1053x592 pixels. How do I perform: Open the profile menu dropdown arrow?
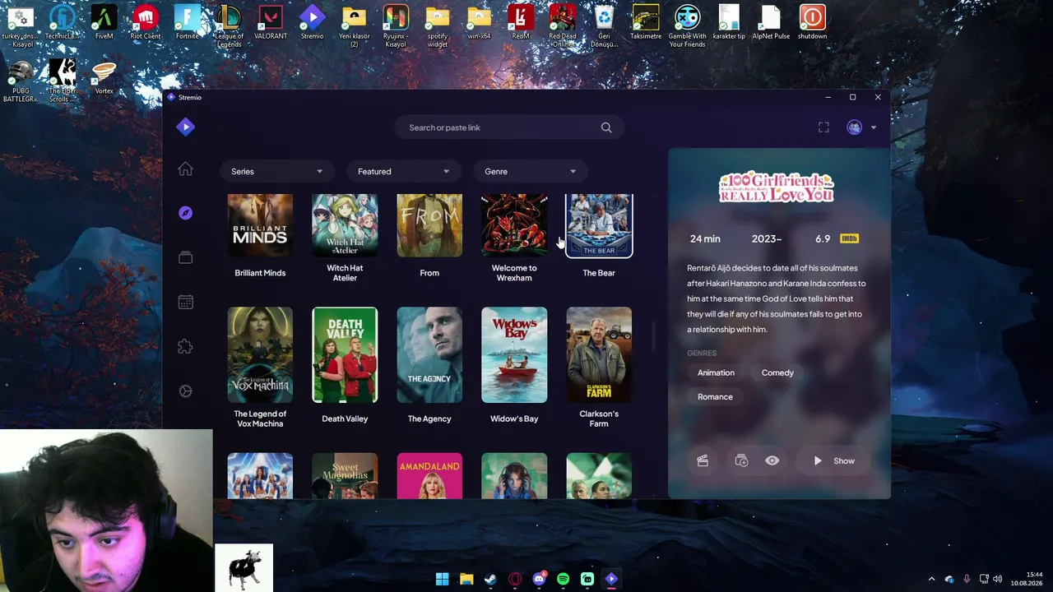[874, 127]
